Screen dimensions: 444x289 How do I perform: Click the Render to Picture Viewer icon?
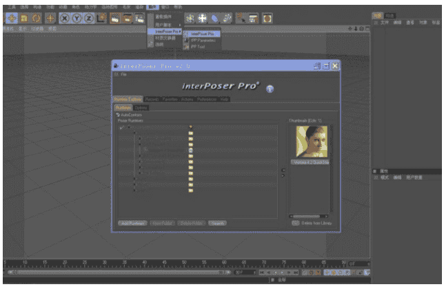127,19
